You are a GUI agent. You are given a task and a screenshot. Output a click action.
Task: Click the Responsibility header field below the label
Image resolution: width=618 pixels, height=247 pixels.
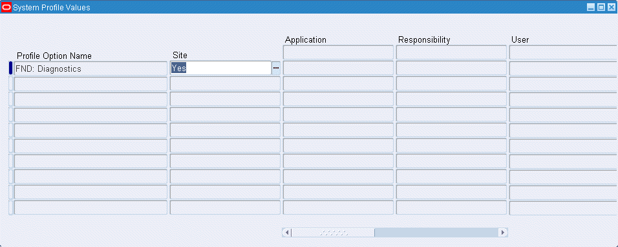(451, 52)
